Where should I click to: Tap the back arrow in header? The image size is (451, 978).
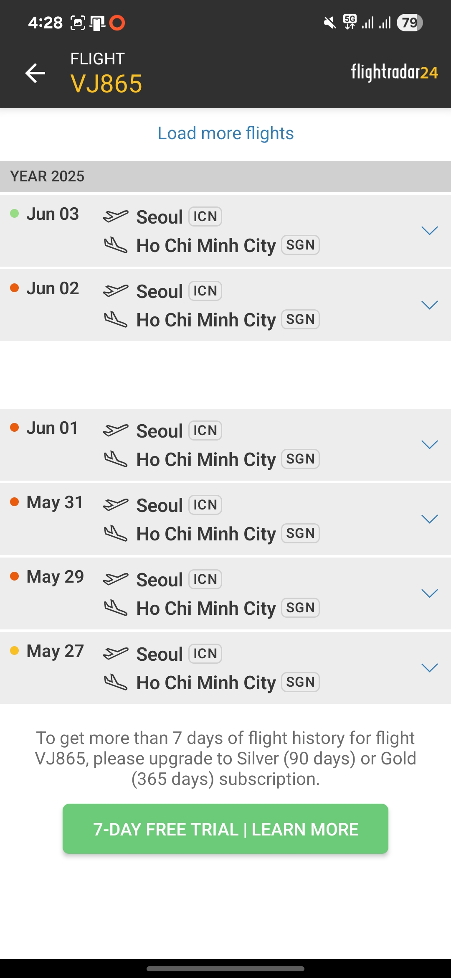[x=35, y=73]
